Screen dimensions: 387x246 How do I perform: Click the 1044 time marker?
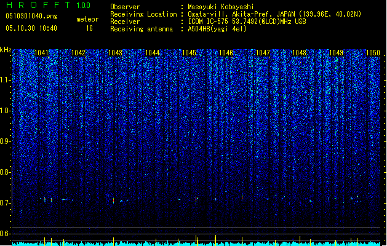click(153, 53)
